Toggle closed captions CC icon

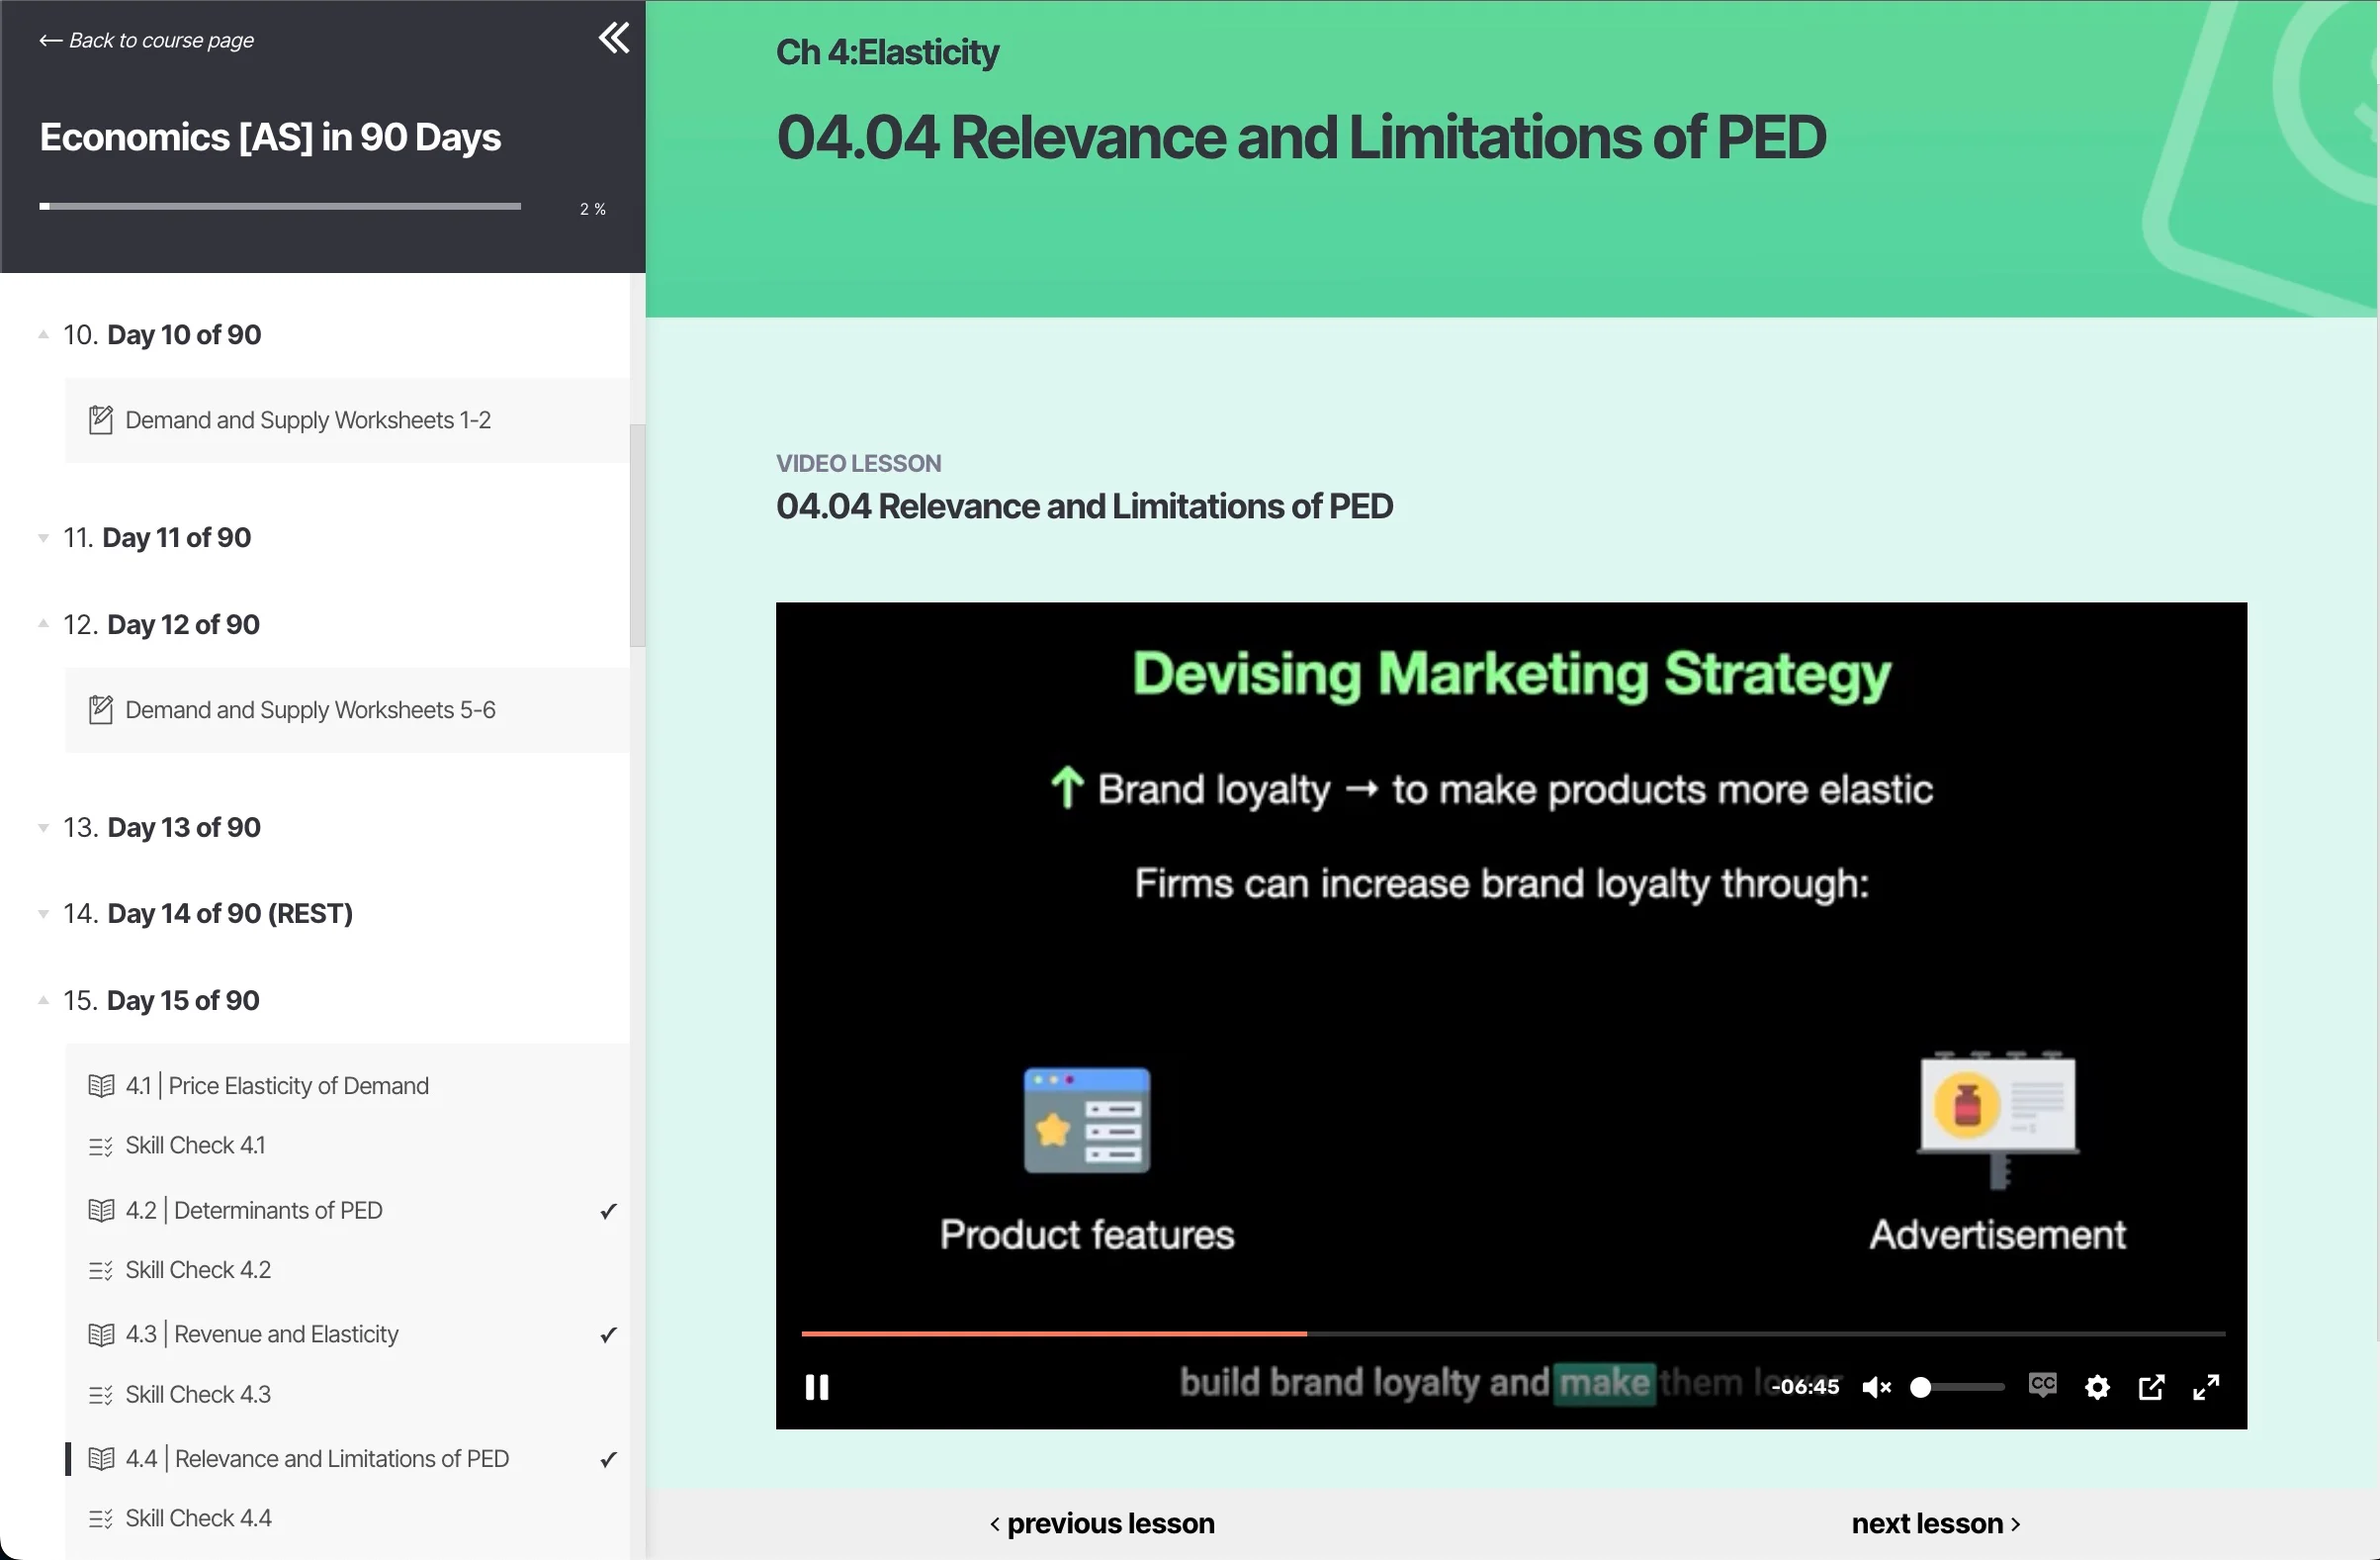[x=2042, y=1385]
